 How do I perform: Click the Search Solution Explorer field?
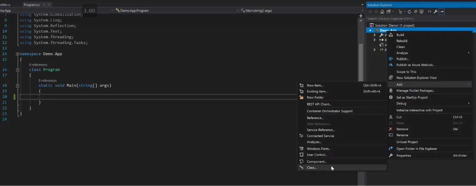[x=421, y=18]
